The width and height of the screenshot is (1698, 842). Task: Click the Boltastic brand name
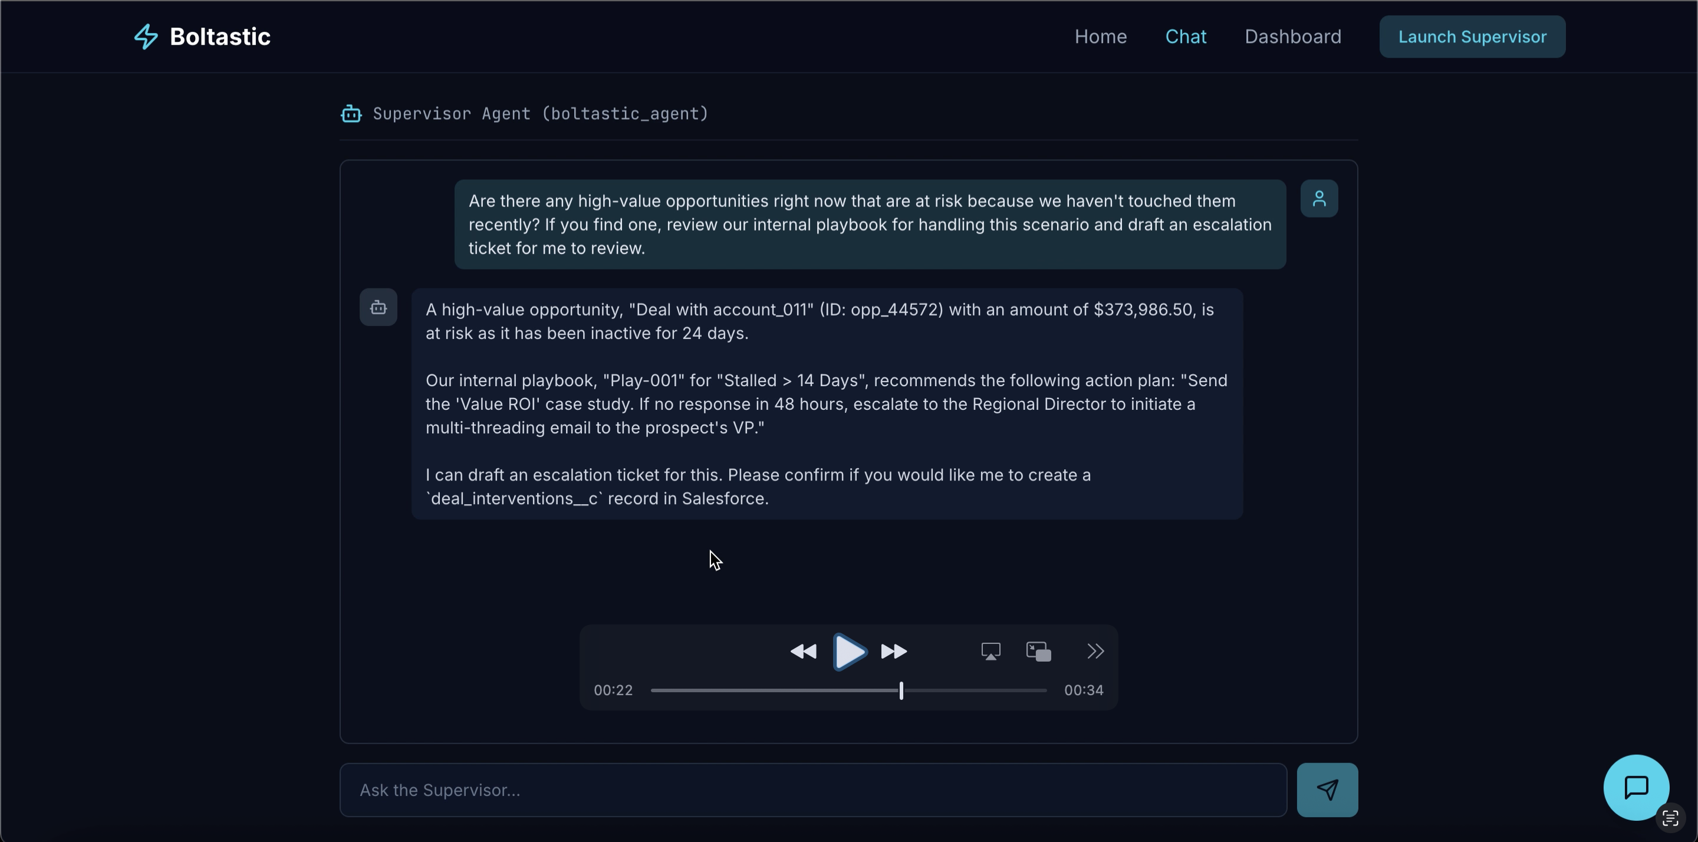point(220,37)
